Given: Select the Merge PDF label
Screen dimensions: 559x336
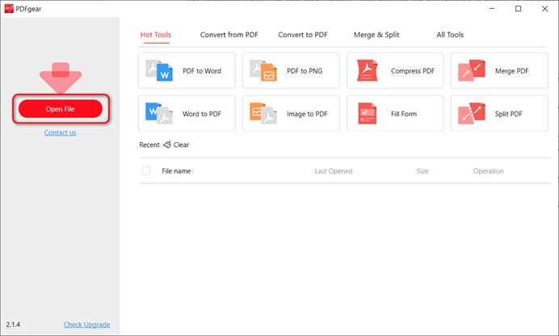Looking at the screenshot, I should tap(511, 71).
